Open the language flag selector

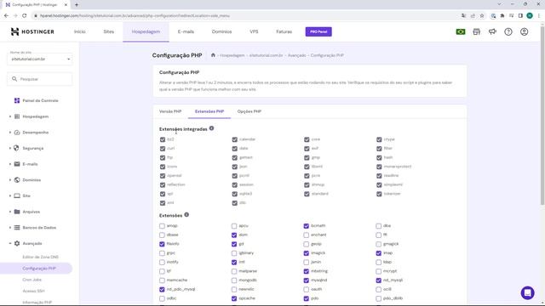click(x=461, y=31)
